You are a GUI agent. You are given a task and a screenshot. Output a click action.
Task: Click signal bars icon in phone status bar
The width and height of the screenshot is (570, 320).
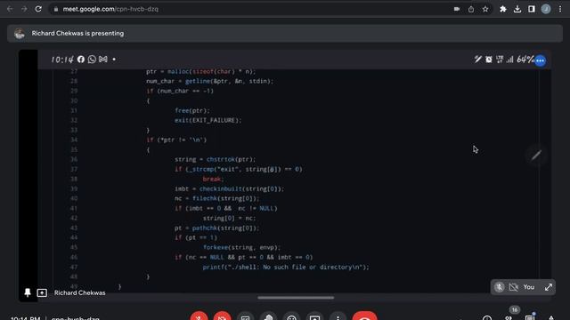pos(510,60)
